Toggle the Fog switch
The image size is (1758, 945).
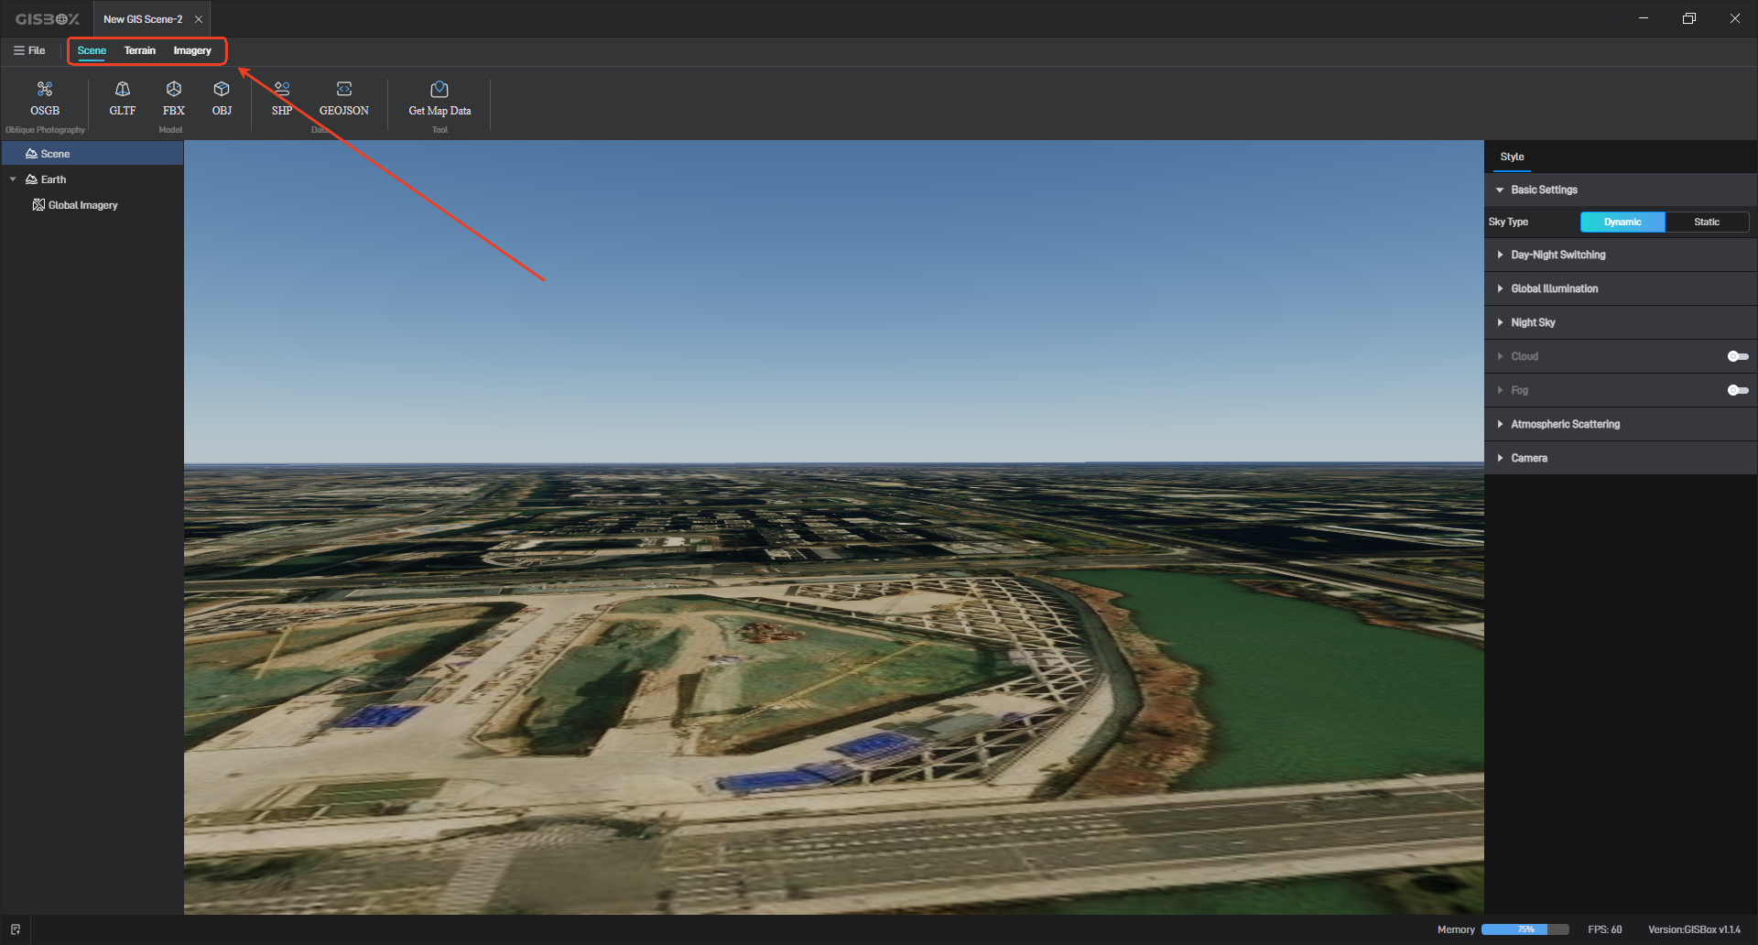(1738, 390)
